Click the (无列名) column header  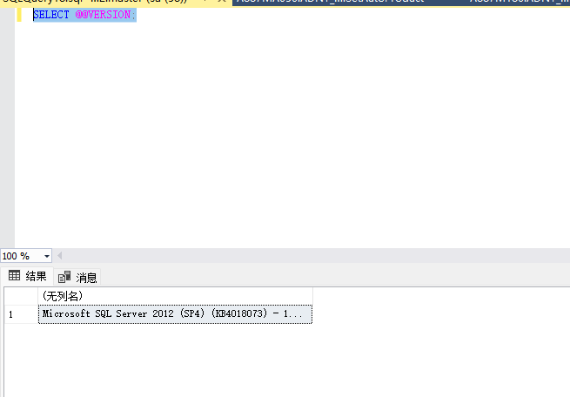[x=175, y=296]
